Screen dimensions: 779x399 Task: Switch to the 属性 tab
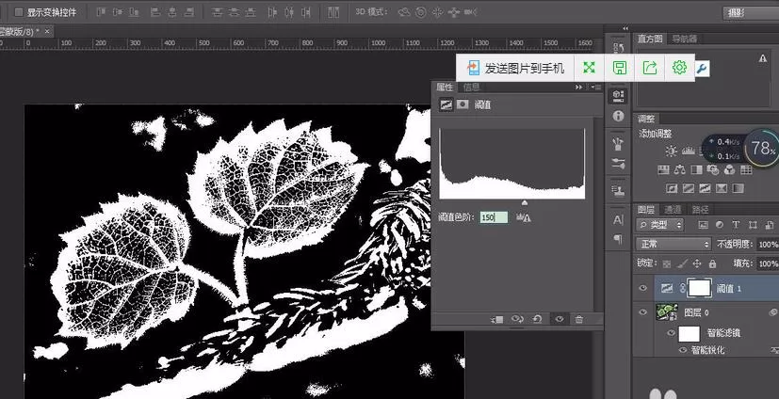point(445,88)
